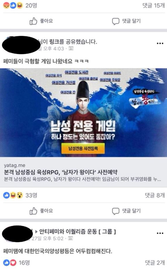View the 댓글 2개 comments on the bottom post
The width and height of the screenshot is (167, 269).
[155, 262]
